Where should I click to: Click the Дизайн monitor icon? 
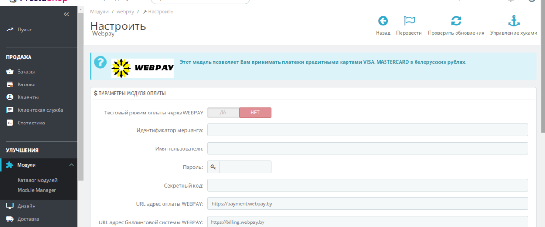pyautogui.click(x=10, y=206)
